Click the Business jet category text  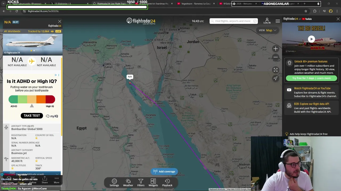[x=19, y=153]
